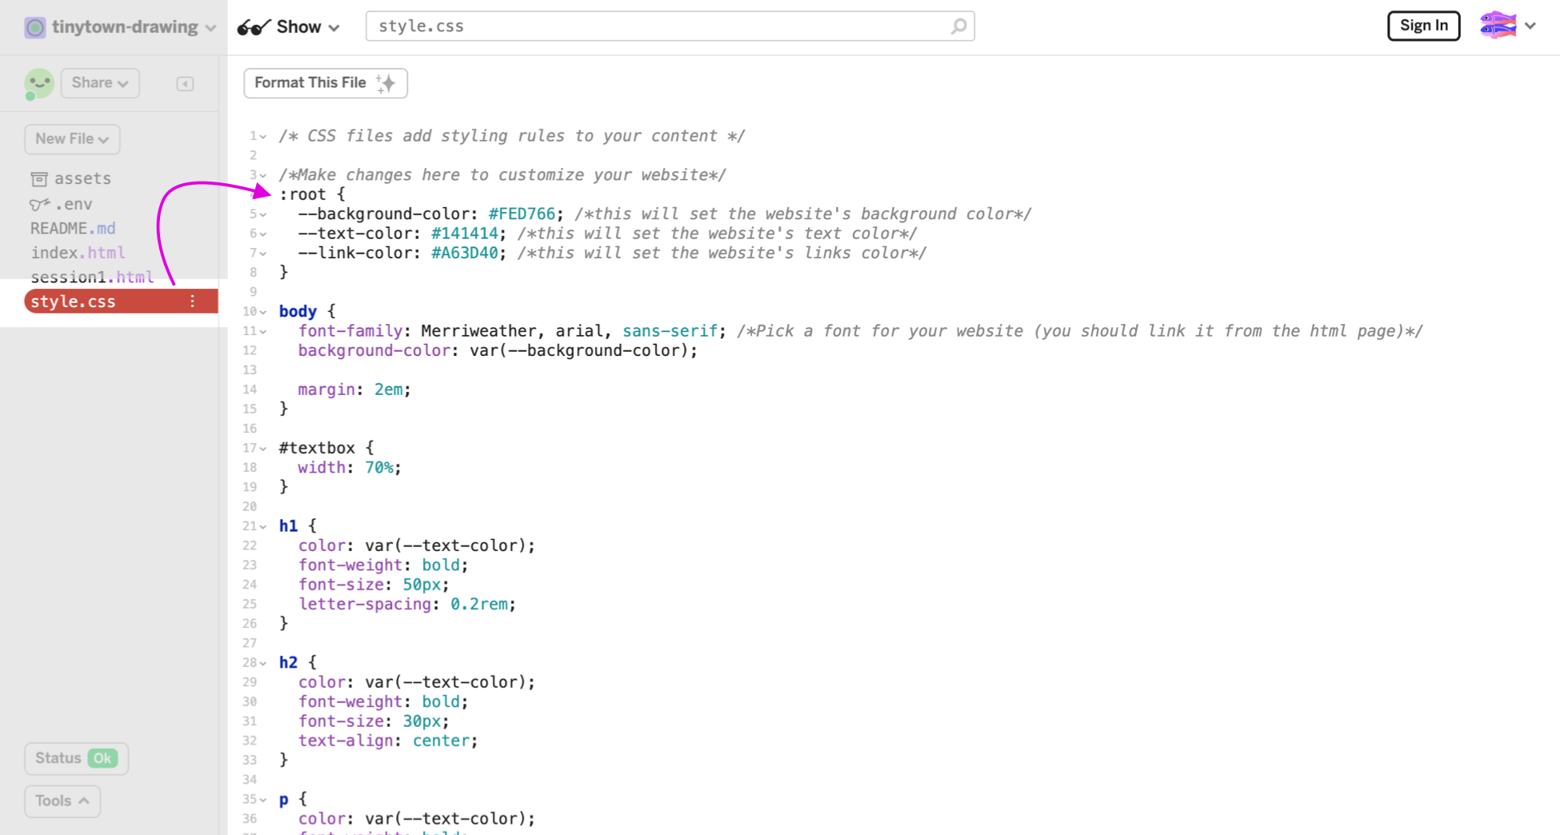The height and width of the screenshot is (835, 1560).
Task: Click the Sign In button
Action: point(1423,26)
